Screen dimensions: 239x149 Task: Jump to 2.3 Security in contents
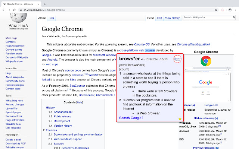59,144
